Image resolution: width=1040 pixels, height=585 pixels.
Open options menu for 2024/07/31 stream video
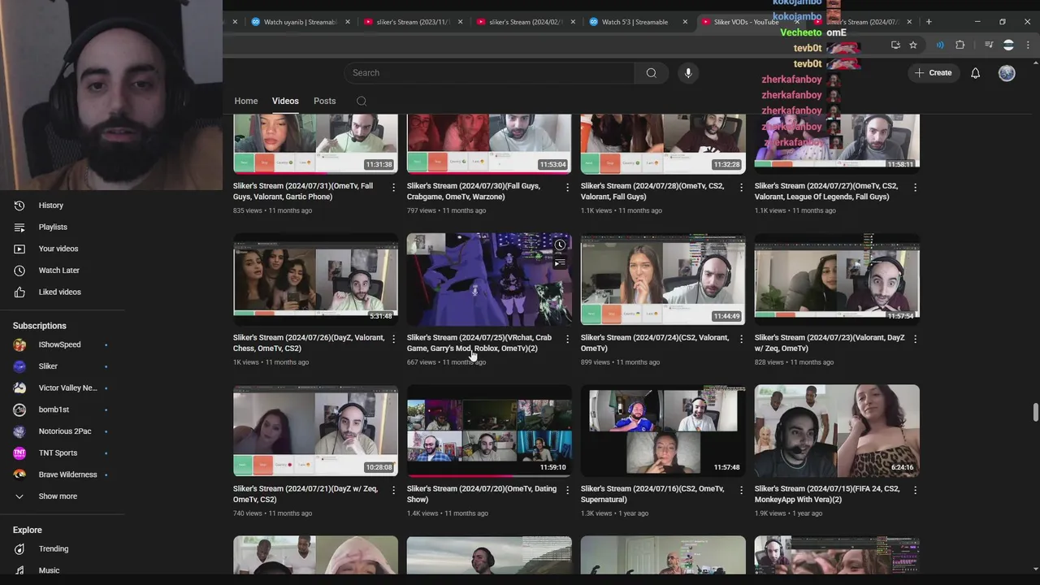point(393,187)
